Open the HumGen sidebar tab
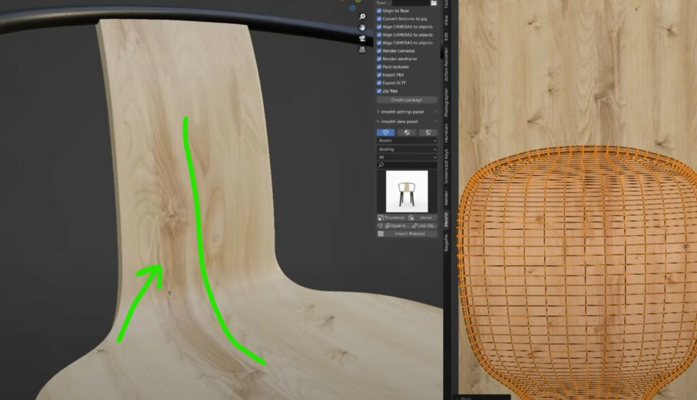This screenshot has width=697, height=400. pyautogui.click(x=446, y=133)
